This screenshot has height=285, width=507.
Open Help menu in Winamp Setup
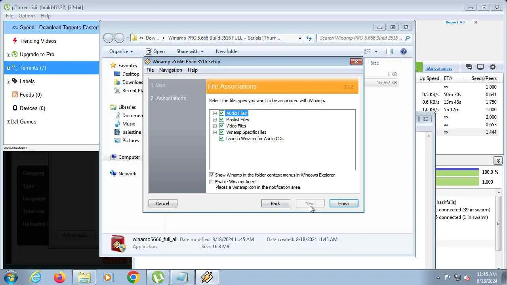point(193,70)
